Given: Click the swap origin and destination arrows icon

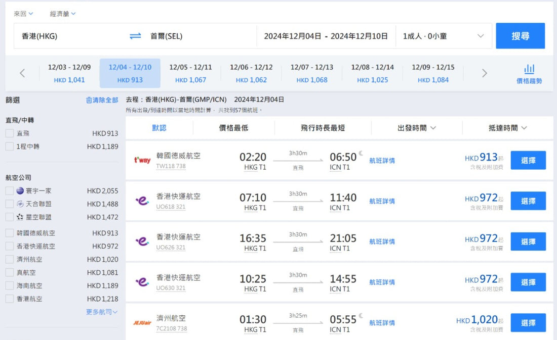Looking at the screenshot, I should pos(135,36).
